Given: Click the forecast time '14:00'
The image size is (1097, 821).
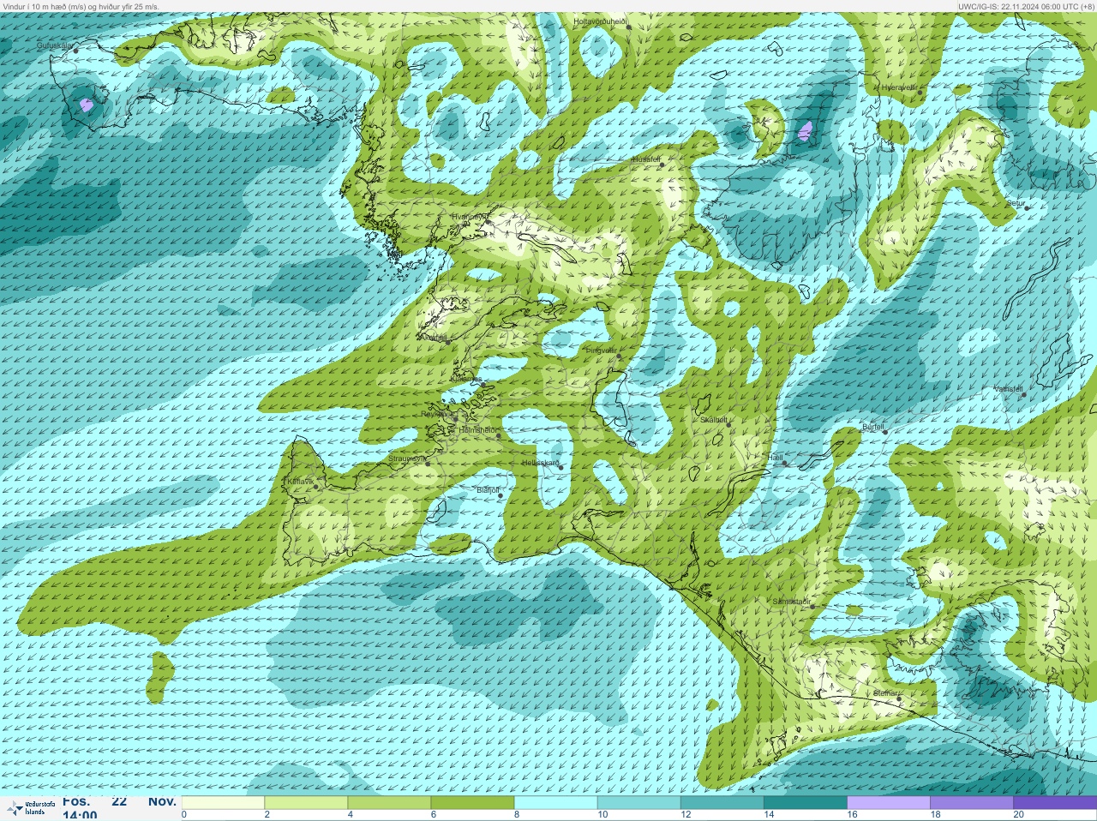Looking at the screenshot, I should click(x=80, y=816).
